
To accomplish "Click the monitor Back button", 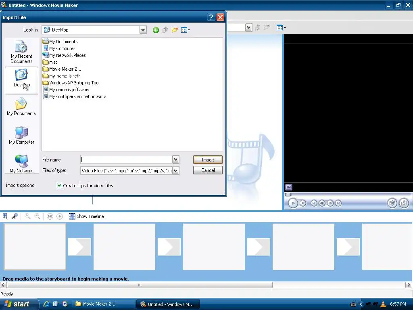I will click(314, 203).
